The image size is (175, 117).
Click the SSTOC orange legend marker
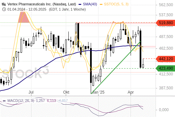tap(101, 4)
